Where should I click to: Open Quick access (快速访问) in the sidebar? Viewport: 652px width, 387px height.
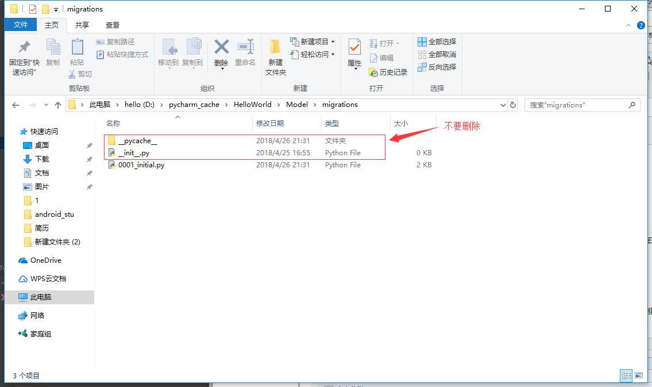39,132
